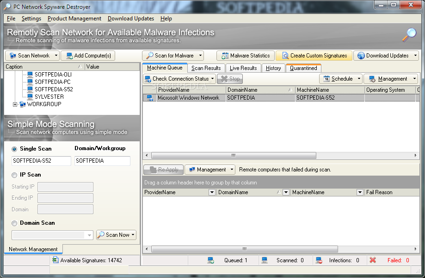Click the SYLVESTER computer icon
This screenshot has height=278, width=425.
30,96
